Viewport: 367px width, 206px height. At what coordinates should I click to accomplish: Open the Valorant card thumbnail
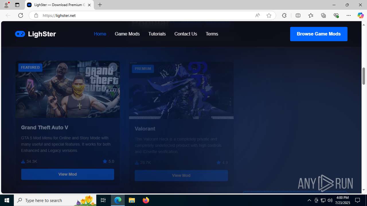point(181,90)
